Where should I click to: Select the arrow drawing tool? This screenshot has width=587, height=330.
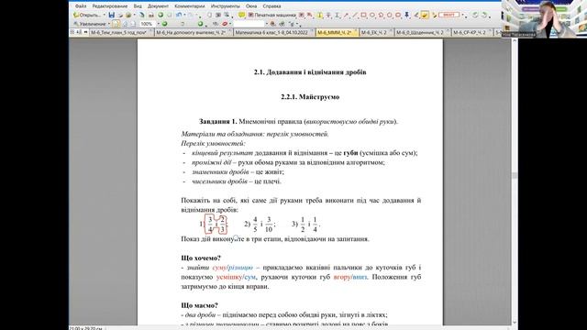[346, 15]
